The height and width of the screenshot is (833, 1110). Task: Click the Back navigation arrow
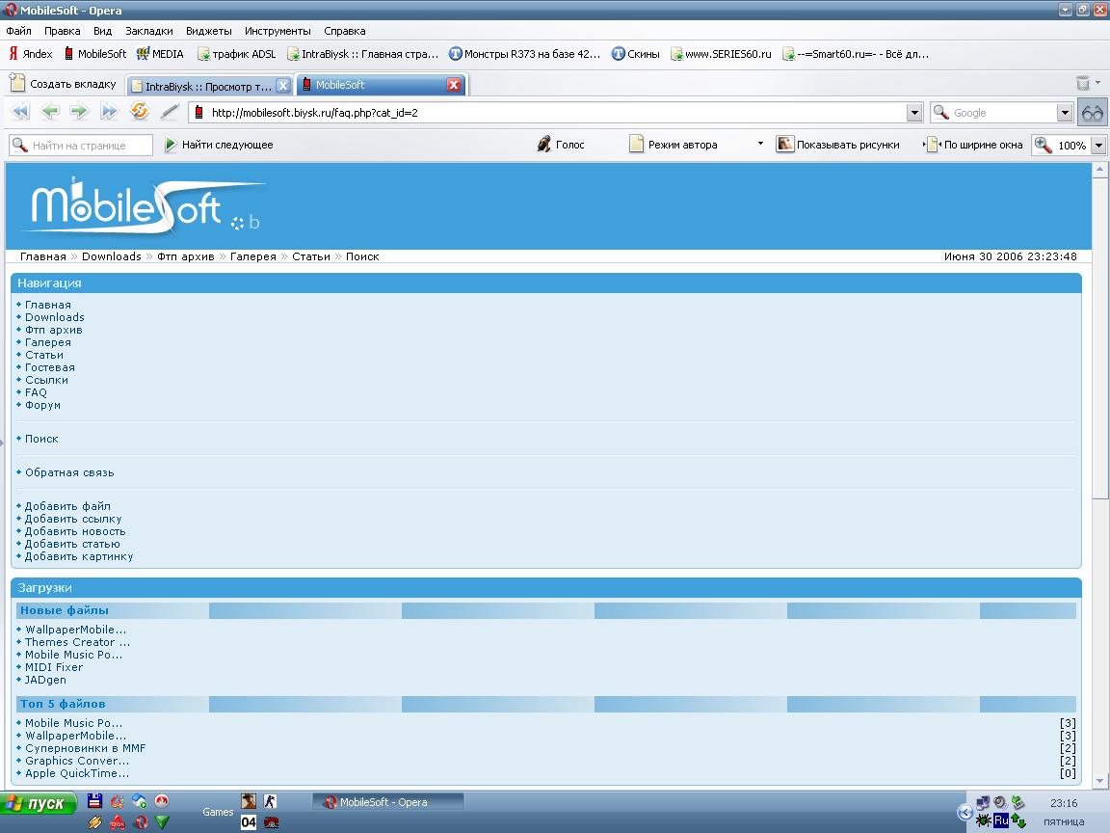(50, 112)
